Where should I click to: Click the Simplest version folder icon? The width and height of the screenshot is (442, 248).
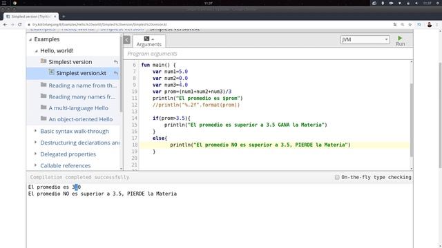44,61
